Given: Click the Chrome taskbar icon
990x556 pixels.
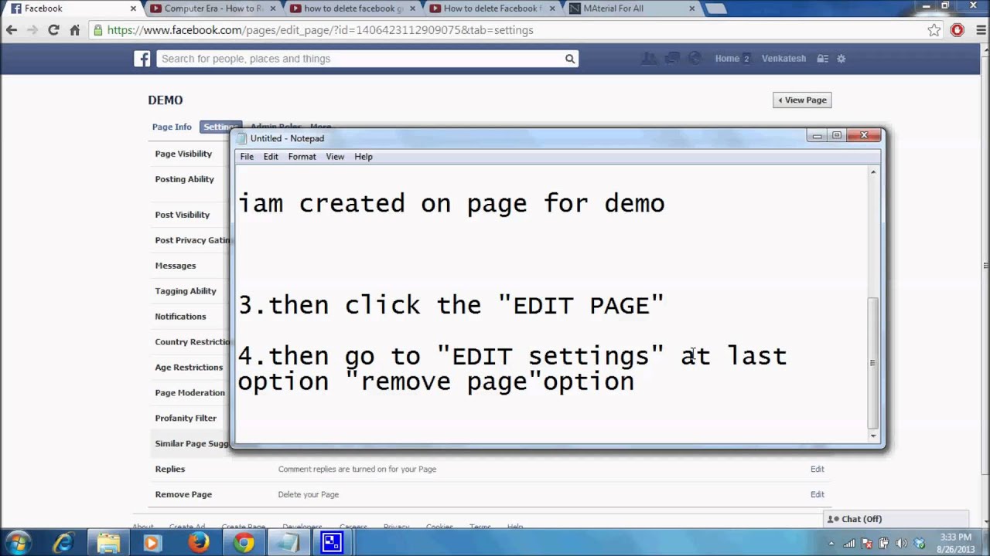Looking at the screenshot, I should (x=244, y=543).
